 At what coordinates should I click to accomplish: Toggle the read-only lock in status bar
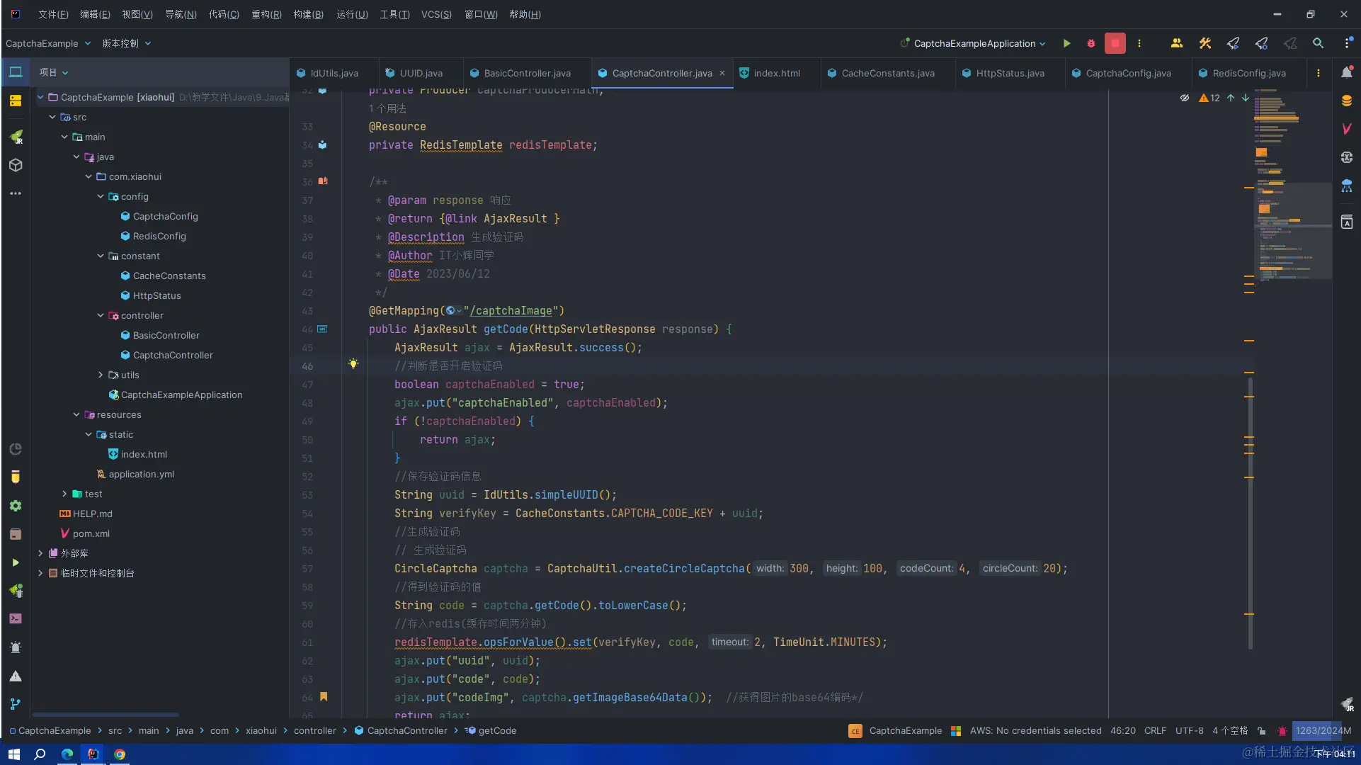coord(1261,730)
